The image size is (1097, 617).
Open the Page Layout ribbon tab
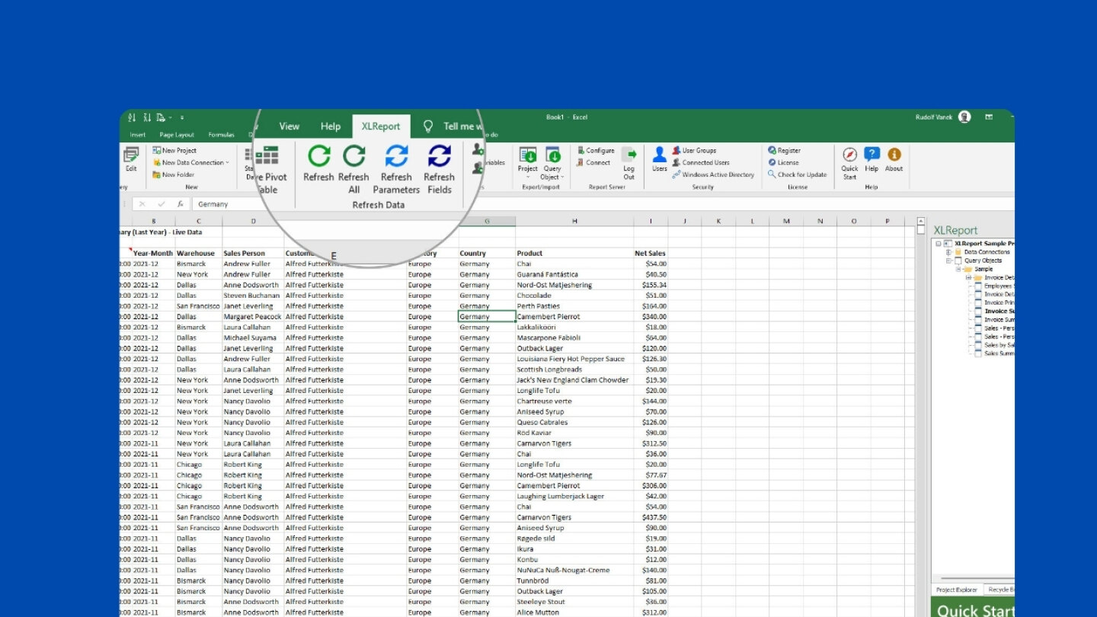[177, 135]
